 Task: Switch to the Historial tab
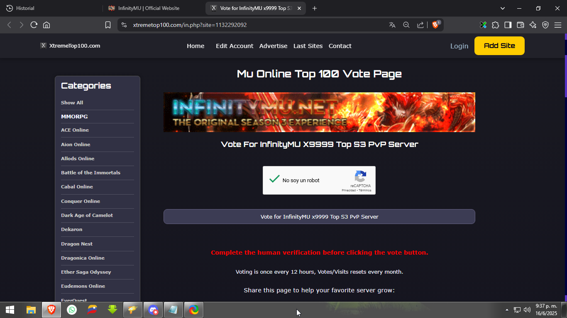[51, 8]
